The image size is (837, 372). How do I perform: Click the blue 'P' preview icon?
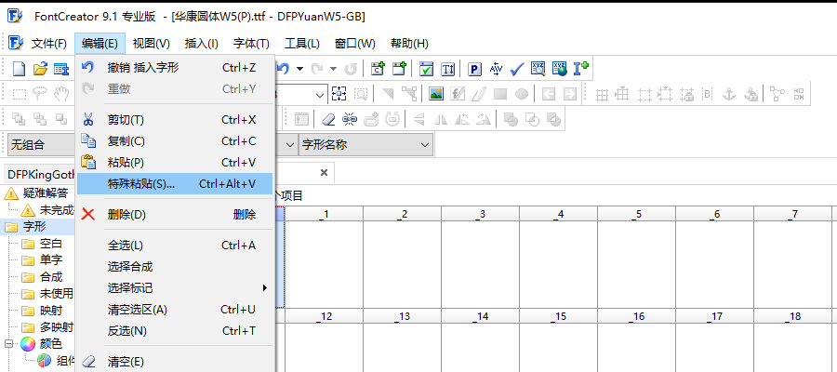pos(475,69)
